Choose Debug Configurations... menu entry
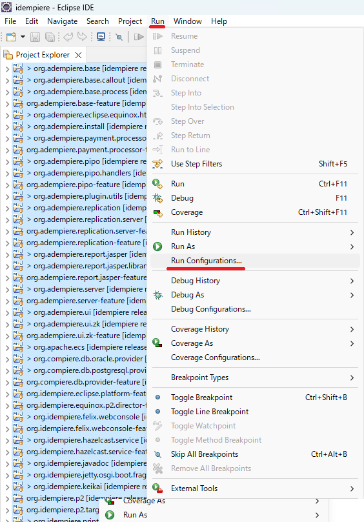The image size is (364, 522). [x=256, y=309]
